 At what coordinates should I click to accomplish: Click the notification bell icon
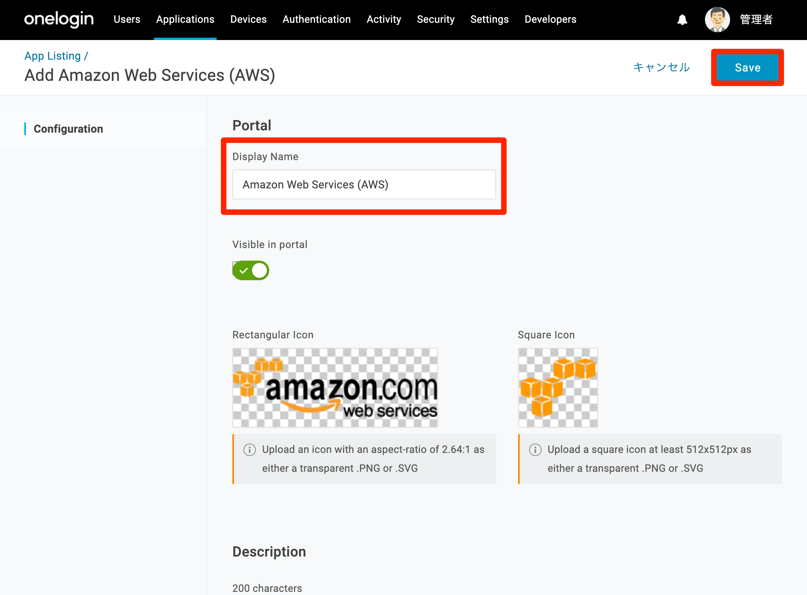(682, 20)
